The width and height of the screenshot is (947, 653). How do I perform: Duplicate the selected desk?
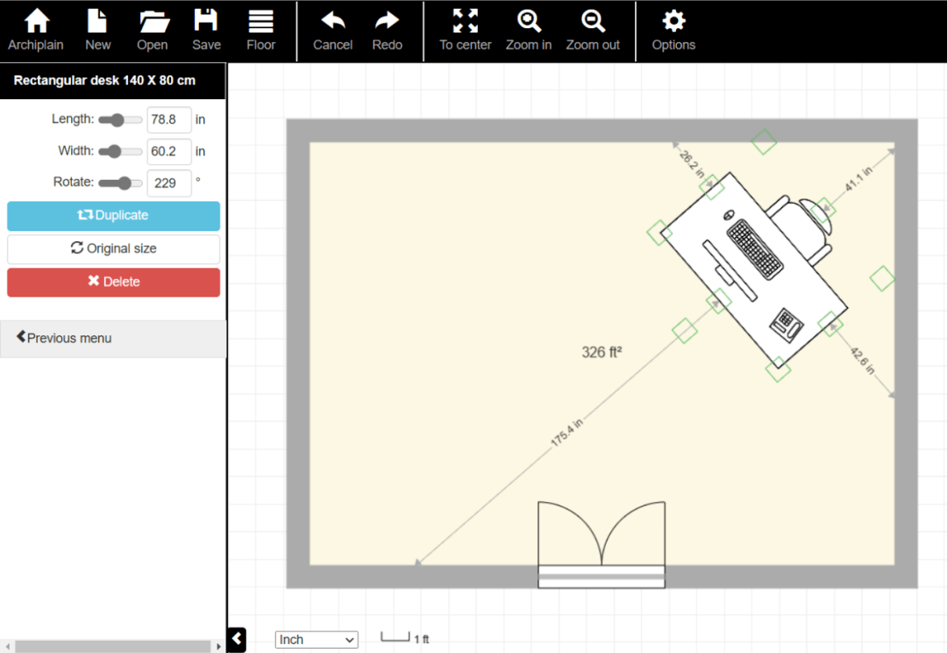coord(113,215)
